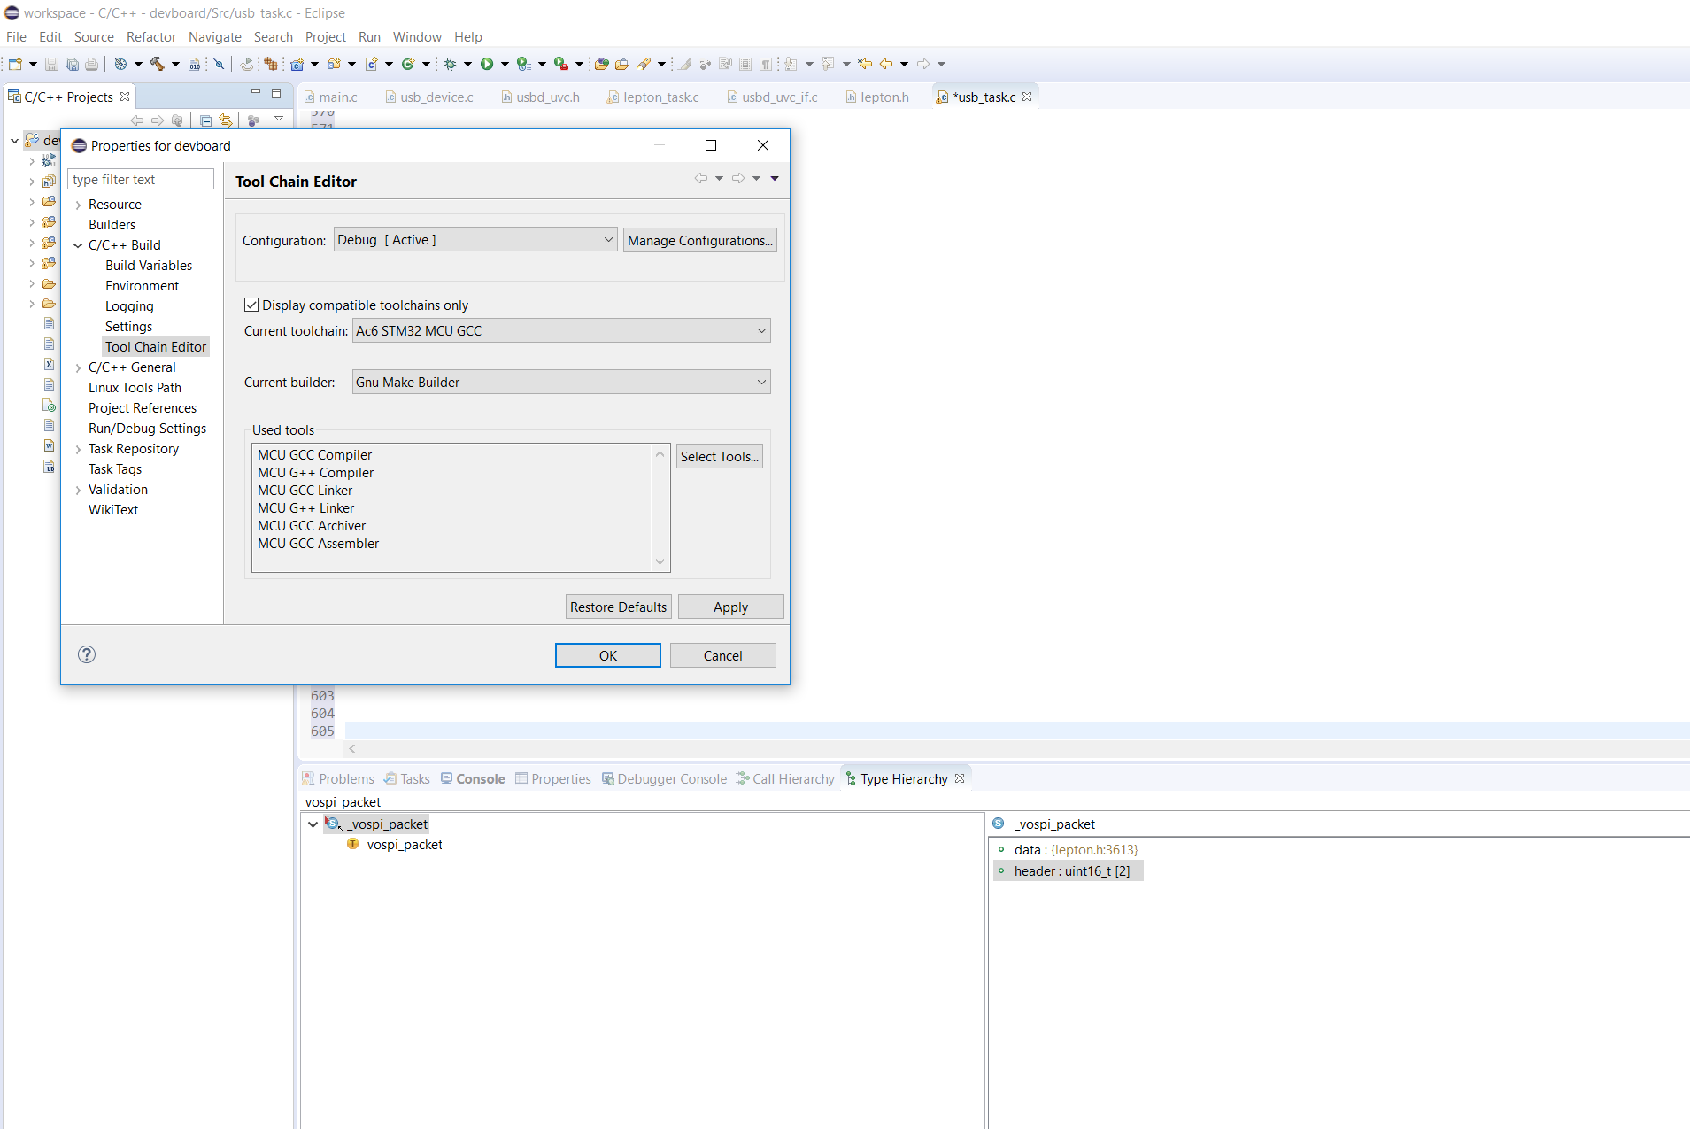Click the Save toolbar icon
1690x1129 pixels.
[x=51, y=64]
